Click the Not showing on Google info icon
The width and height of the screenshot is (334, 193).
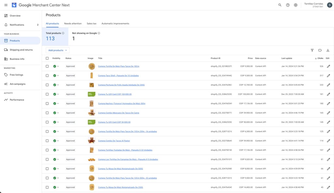click(99, 33)
